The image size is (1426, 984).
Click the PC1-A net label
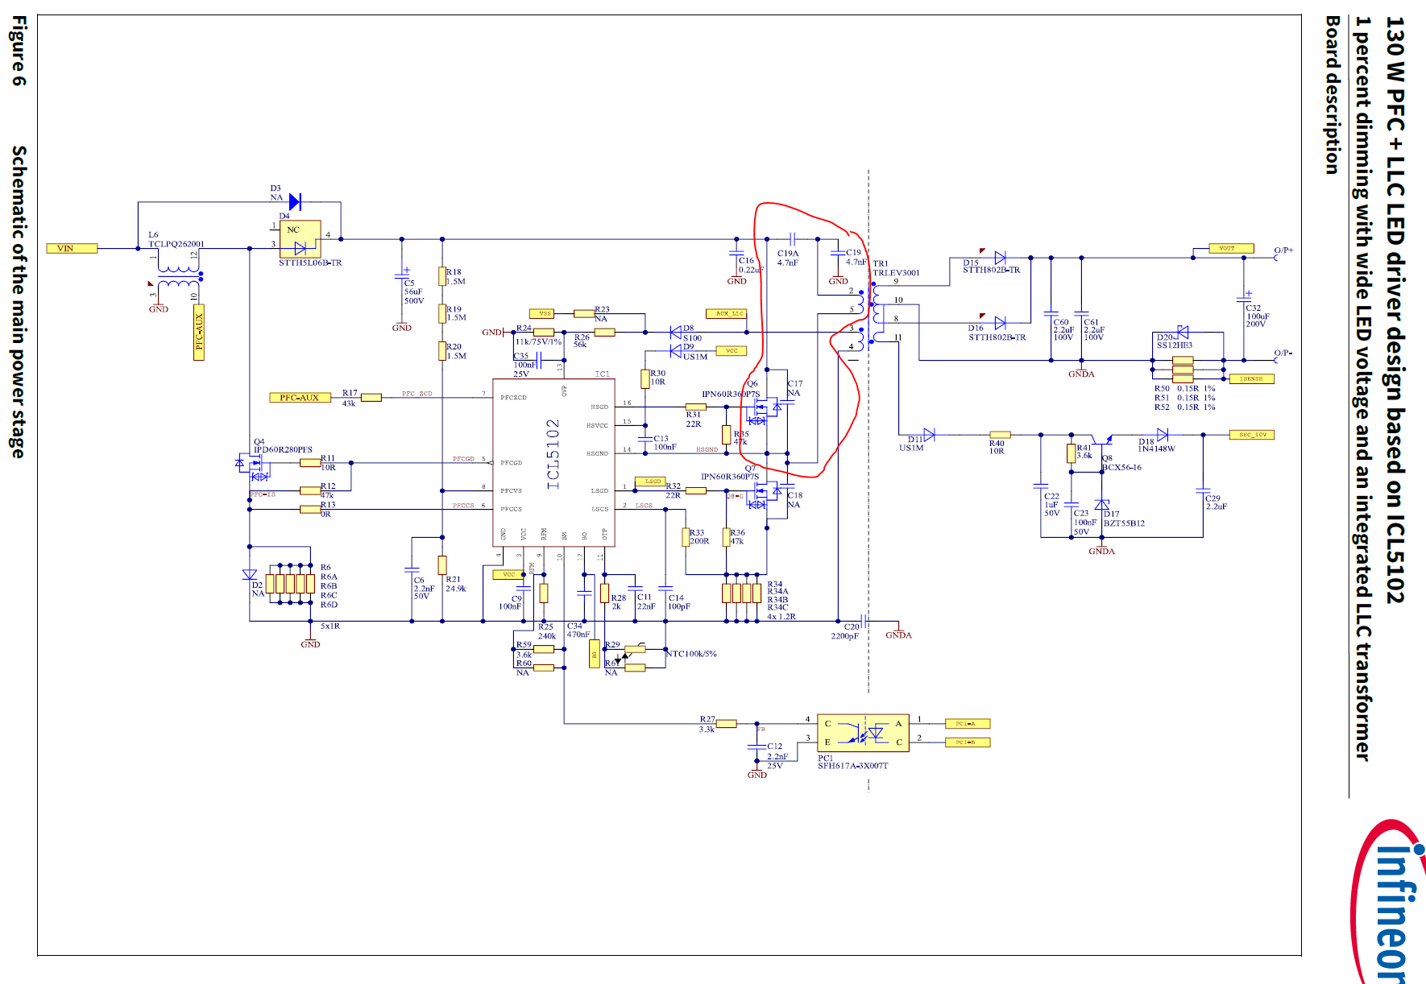(x=968, y=724)
